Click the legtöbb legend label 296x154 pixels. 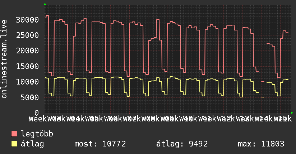tap(37, 134)
